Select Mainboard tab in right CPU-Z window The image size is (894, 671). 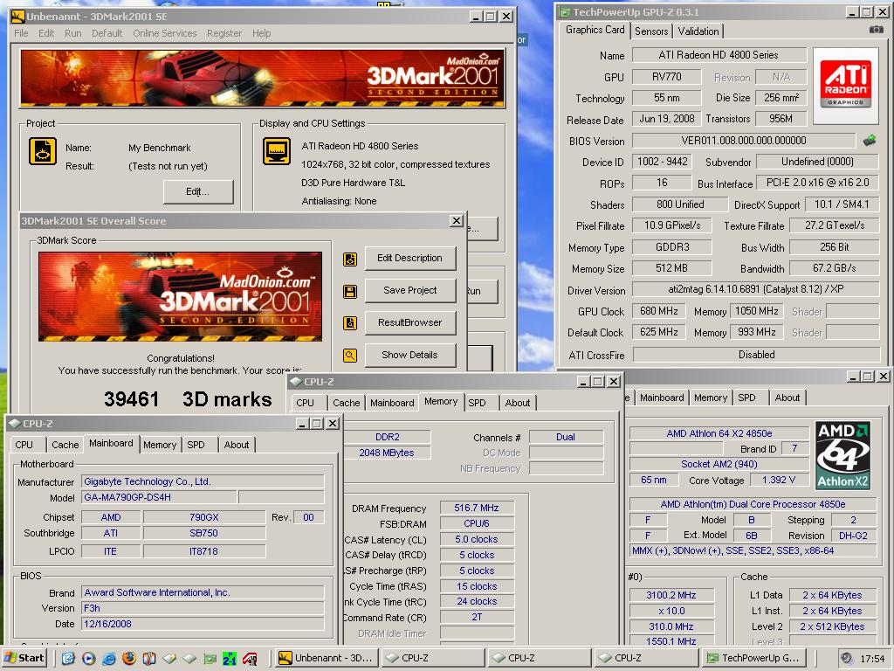662,398
